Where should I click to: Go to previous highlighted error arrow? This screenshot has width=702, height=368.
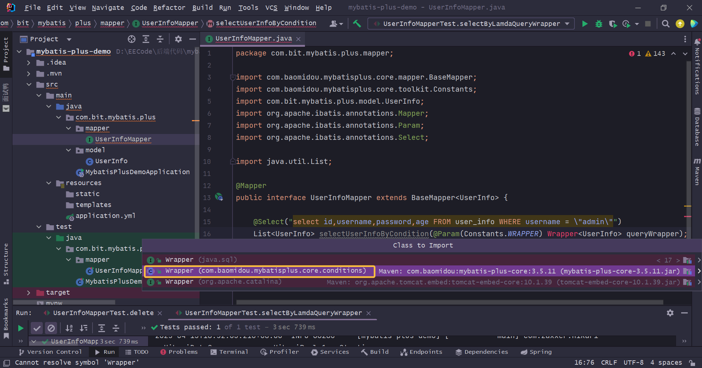point(673,54)
